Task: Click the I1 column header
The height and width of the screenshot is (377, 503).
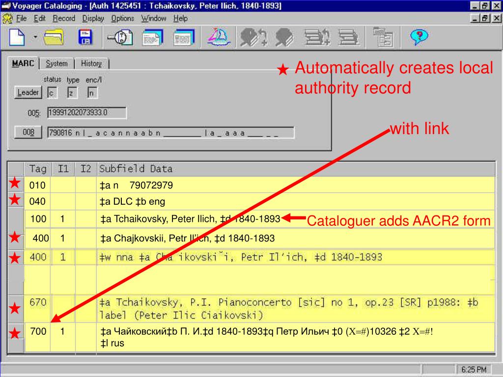Action: pyautogui.click(x=63, y=169)
